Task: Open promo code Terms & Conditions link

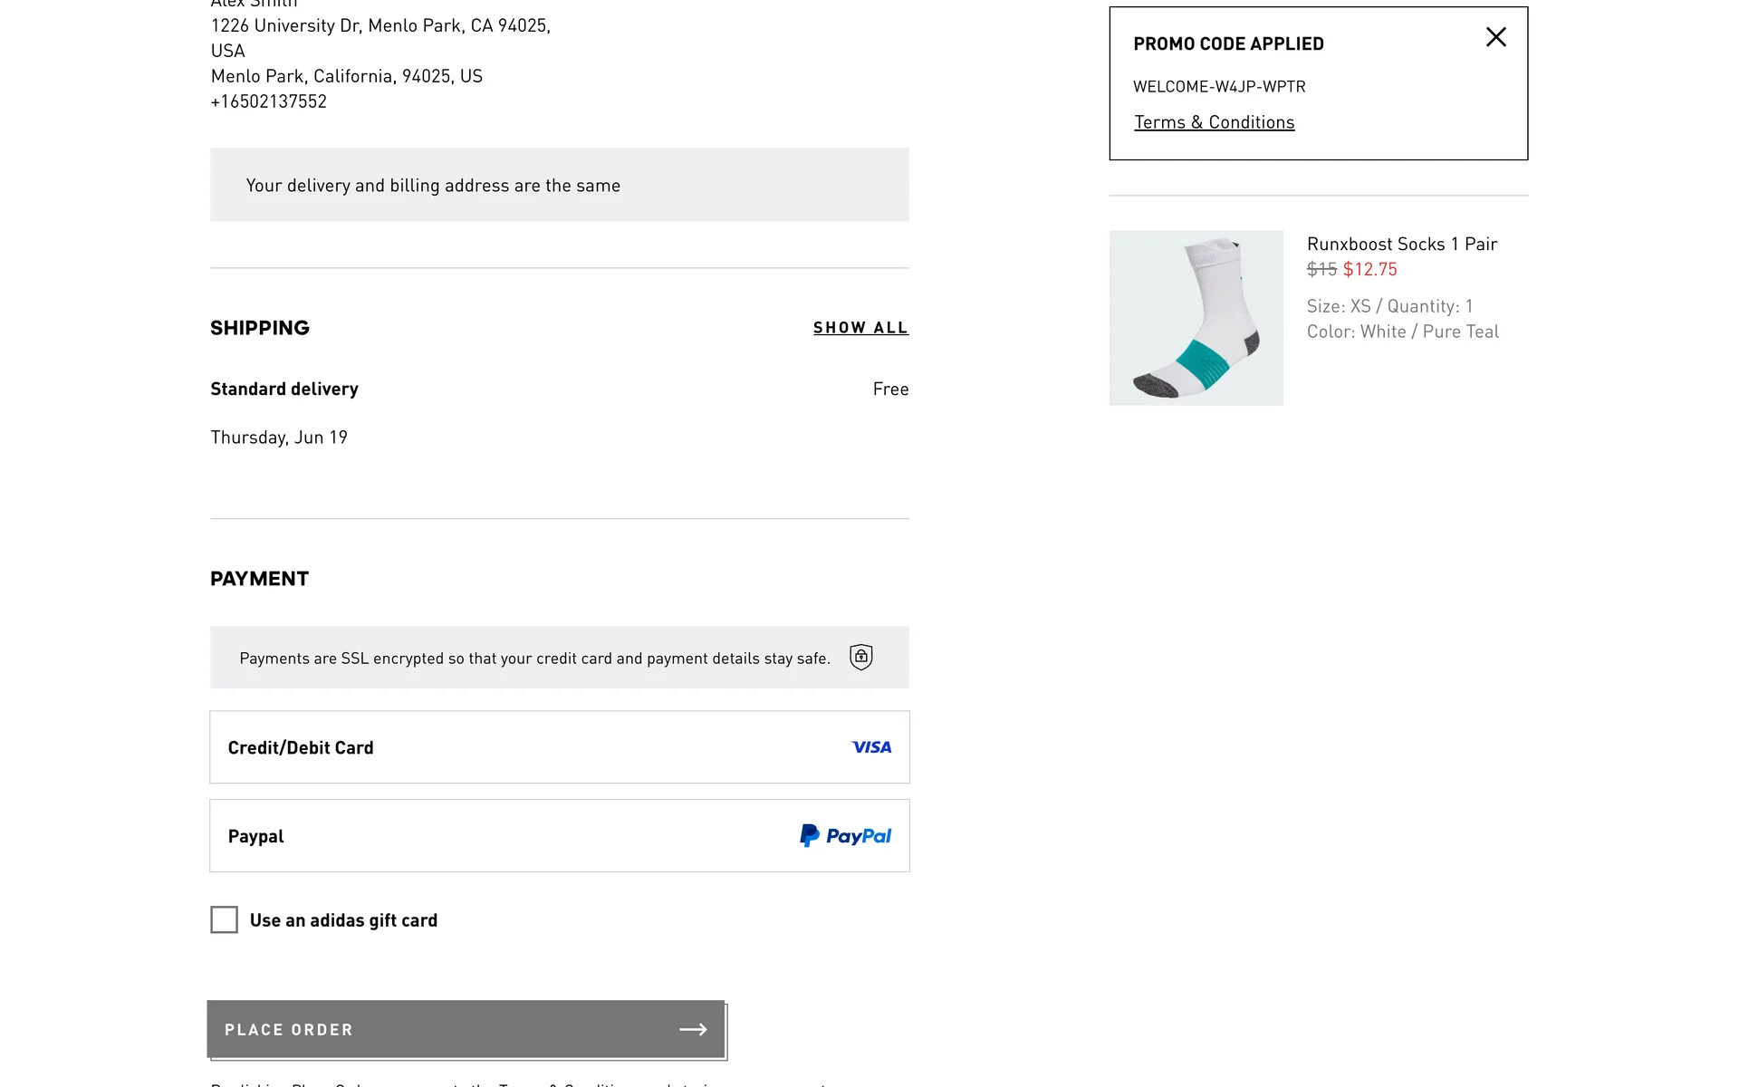Action: click(1214, 122)
